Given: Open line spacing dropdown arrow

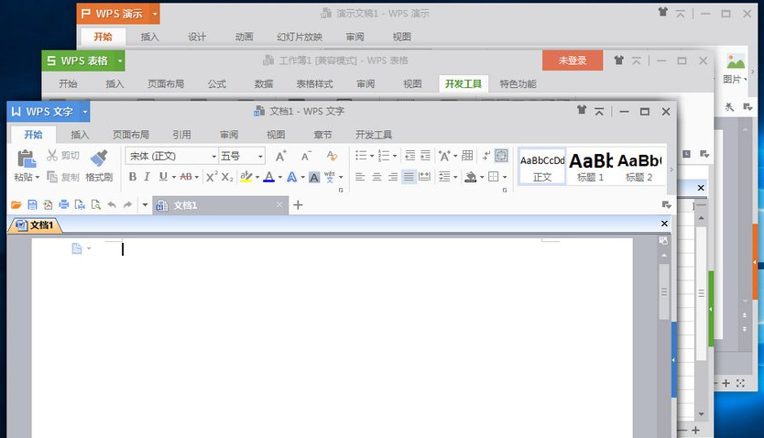Looking at the screenshot, I should (455, 177).
